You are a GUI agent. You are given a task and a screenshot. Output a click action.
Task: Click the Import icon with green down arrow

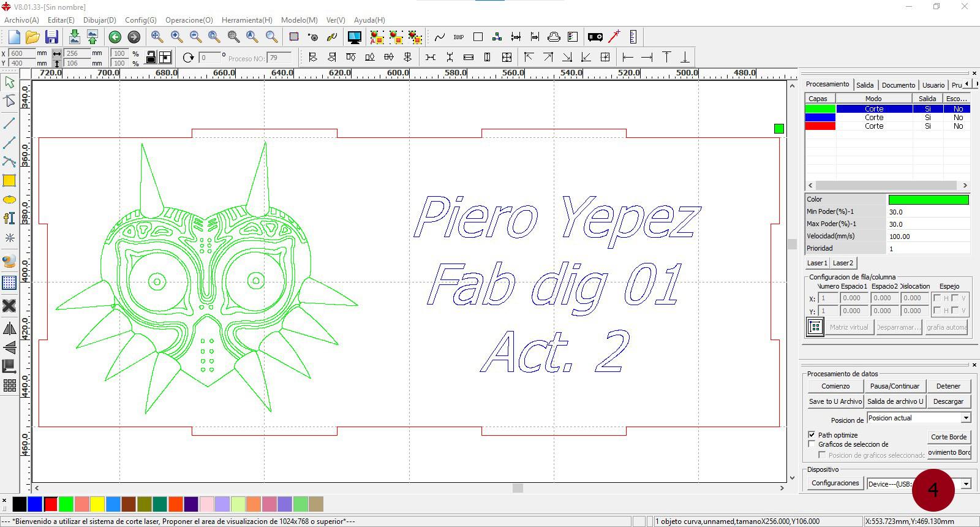[x=74, y=37]
